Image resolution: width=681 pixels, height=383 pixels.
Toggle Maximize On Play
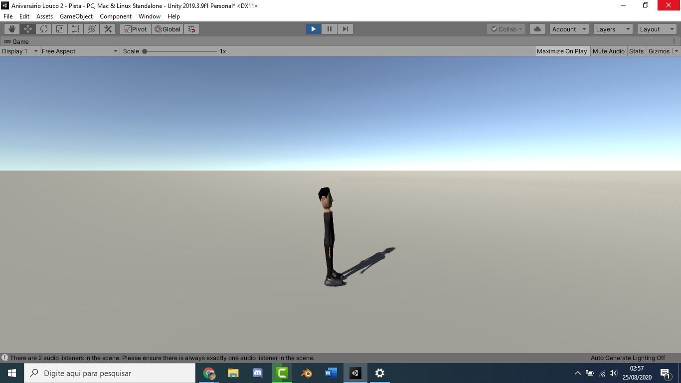(562, 51)
